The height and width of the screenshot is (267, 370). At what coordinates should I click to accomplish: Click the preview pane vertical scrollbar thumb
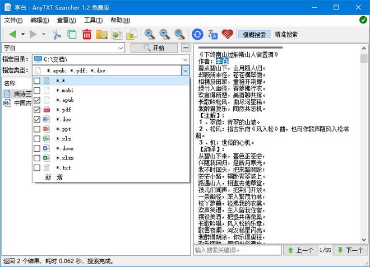[364, 58]
